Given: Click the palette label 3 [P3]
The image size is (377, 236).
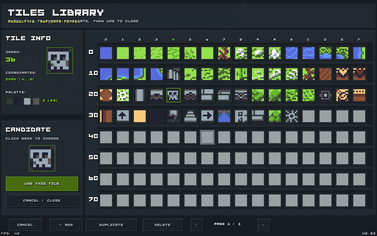Looking at the screenshot, I should pyautogui.click(x=50, y=101).
